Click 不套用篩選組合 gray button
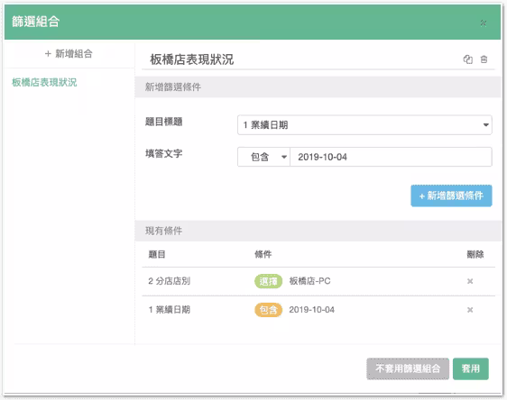 coord(408,368)
